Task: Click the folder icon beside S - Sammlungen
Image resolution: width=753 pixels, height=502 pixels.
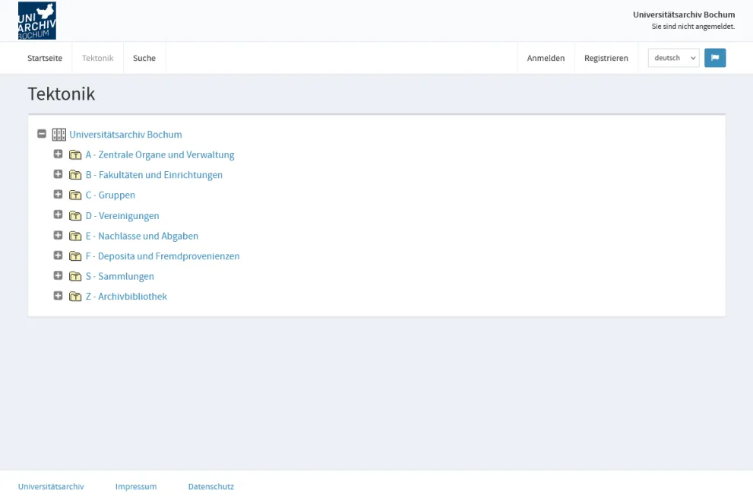Action: [75, 275]
